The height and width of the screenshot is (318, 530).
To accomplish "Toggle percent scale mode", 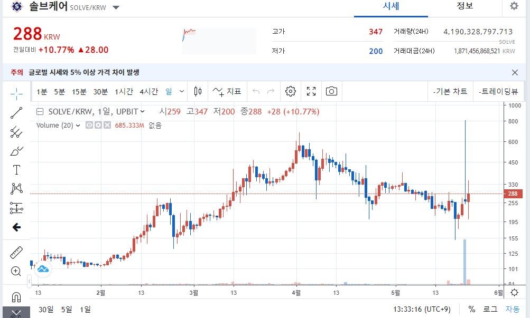I will point(471,309).
